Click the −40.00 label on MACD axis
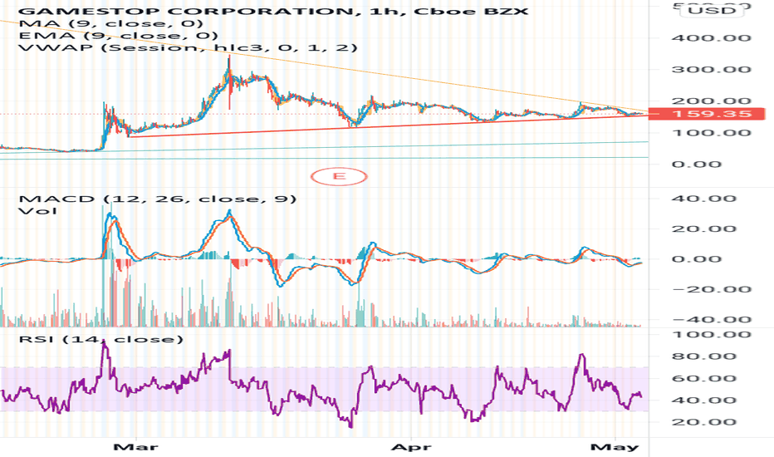Image resolution: width=774 pixels, height=457 pixels. (x=712, y=320)
